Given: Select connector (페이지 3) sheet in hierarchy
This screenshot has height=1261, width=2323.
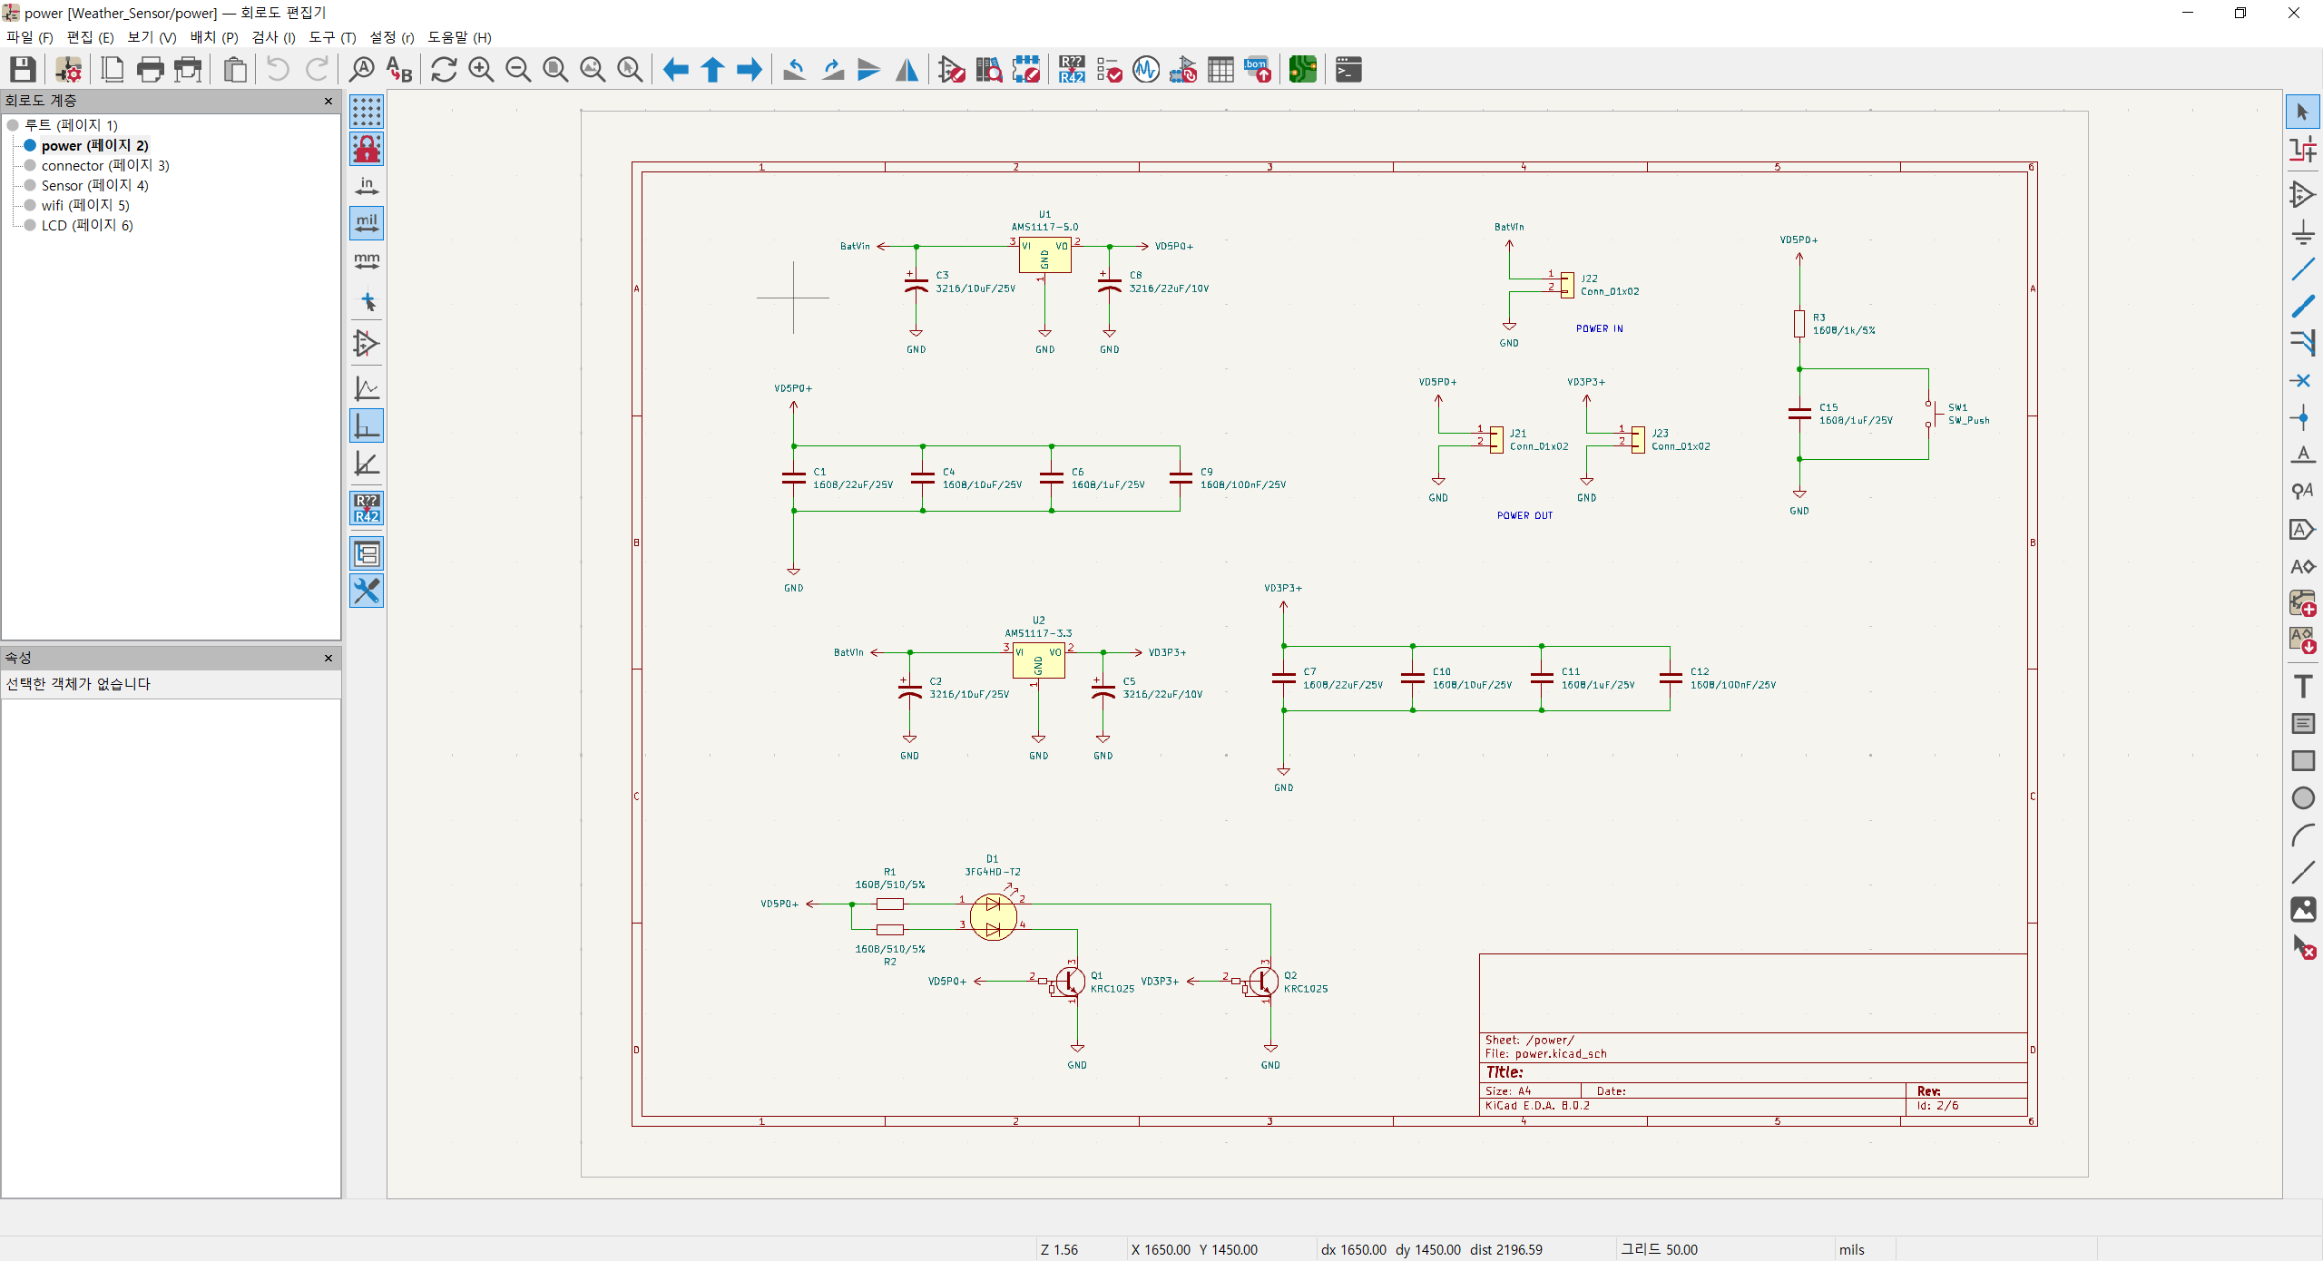Looking at the screenshot, I should (104, 165).
